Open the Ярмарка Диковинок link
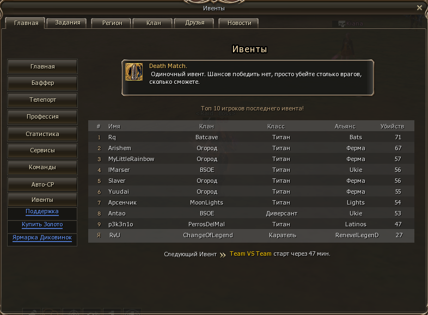The image size is (428, 315). [x=42, y=238]
